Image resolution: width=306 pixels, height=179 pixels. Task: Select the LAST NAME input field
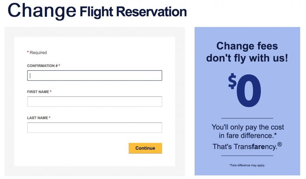tap(94, 127)
